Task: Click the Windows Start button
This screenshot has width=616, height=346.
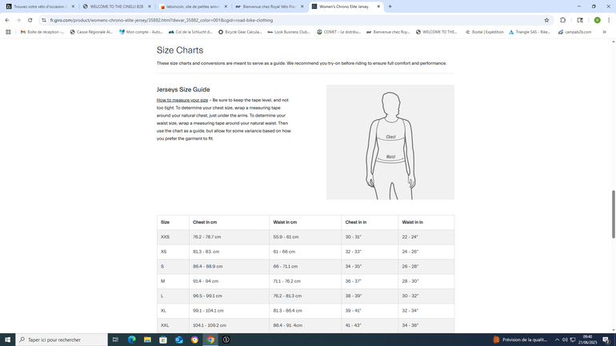Action: [8, 340]
